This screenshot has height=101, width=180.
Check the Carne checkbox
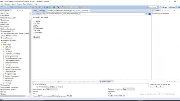pos(34,30)
